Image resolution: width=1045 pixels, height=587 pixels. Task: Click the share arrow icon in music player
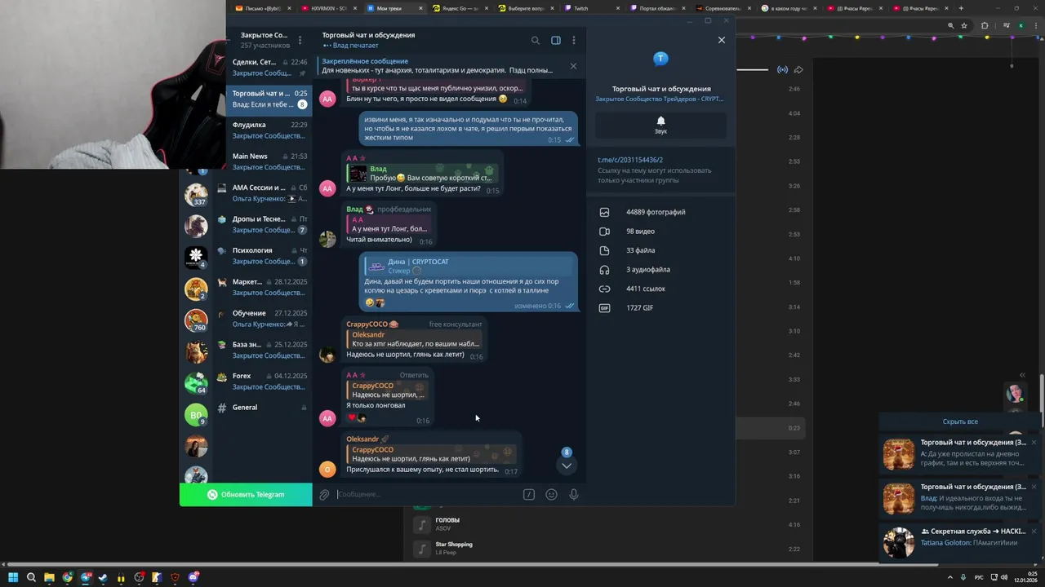pos(798,69)
